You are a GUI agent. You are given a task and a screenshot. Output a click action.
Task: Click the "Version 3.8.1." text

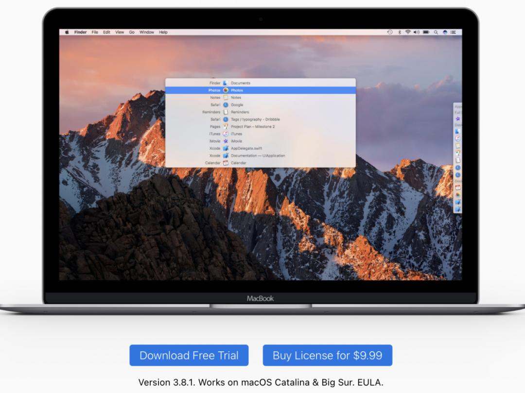point(167,382)
